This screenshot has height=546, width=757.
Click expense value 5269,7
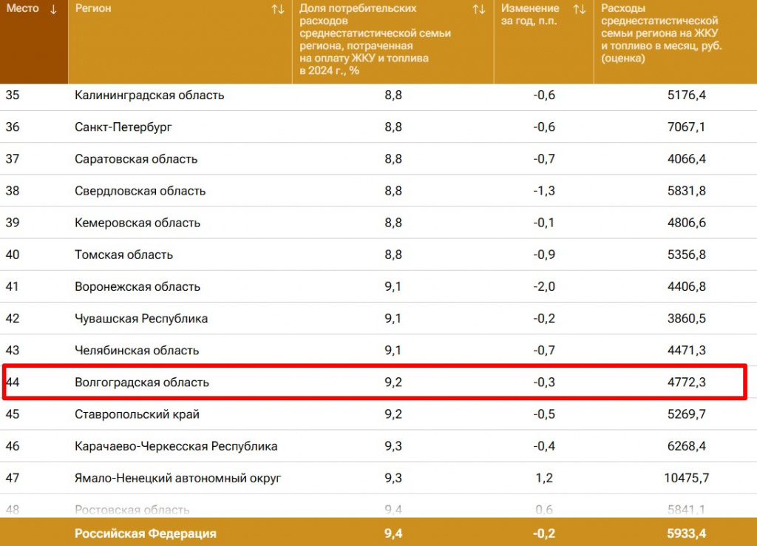pyautogui.click(x=687, y=414)
